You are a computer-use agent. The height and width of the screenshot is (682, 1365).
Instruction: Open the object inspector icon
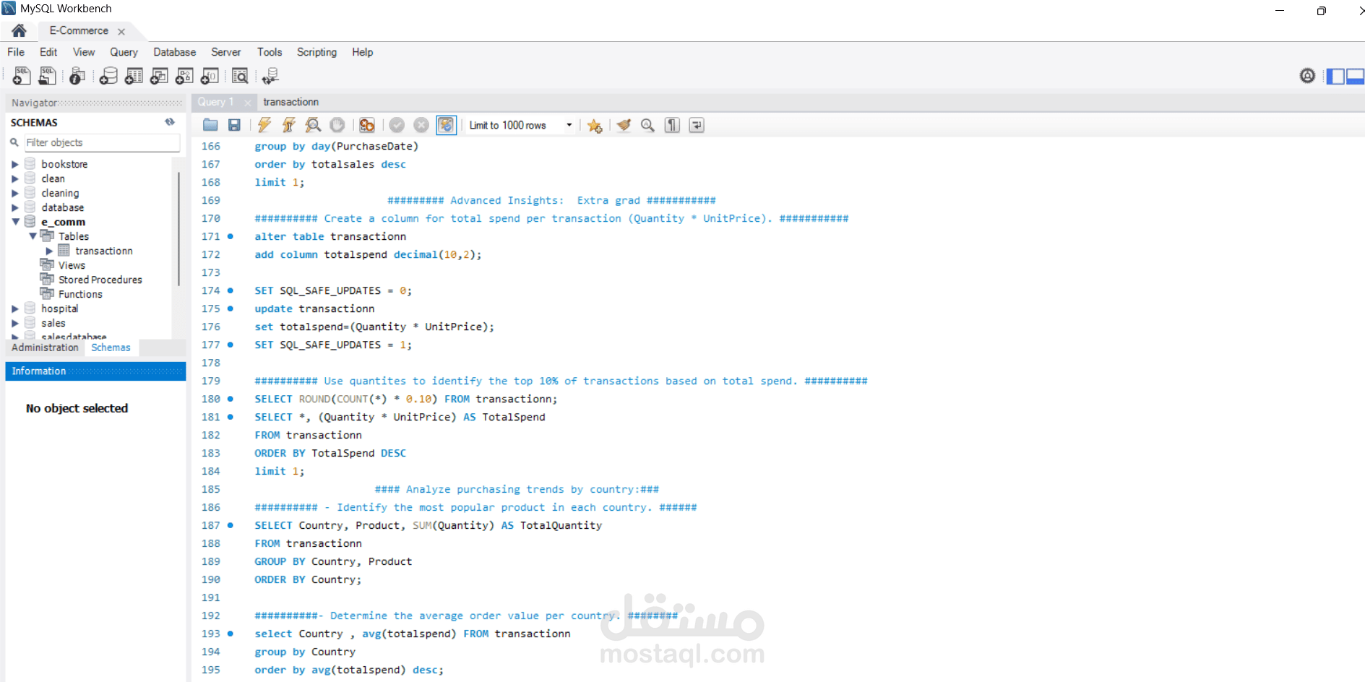pyautogui.click(x=77, y=76)
